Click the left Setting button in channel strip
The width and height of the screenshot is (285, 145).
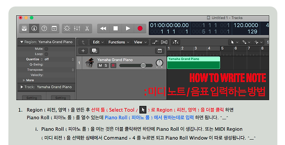point(32,98)
